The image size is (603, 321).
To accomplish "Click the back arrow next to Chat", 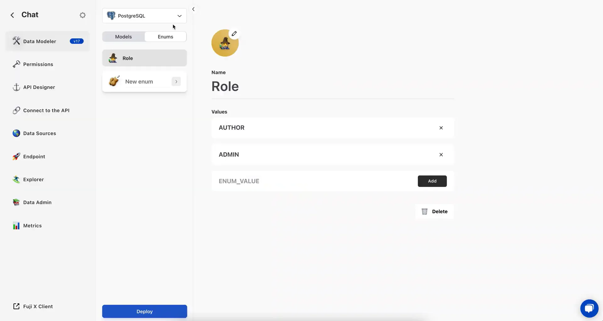I will (x=12, y=15).
